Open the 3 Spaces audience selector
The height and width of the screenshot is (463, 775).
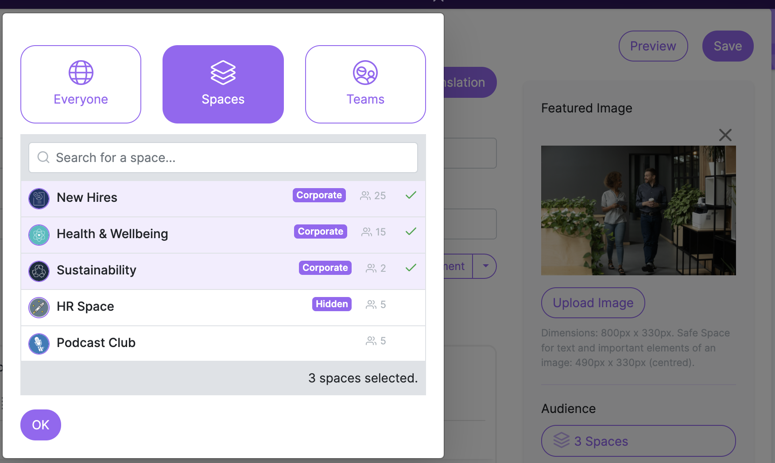coord(638,441)
